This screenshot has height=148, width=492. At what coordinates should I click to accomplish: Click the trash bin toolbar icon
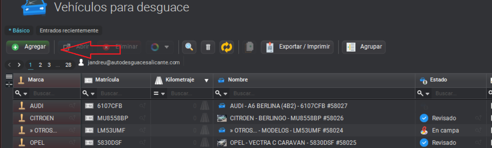point(208,47)
